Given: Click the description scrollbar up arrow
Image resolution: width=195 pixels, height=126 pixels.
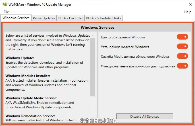Looking at the screenshot, I should click(92, 36).
